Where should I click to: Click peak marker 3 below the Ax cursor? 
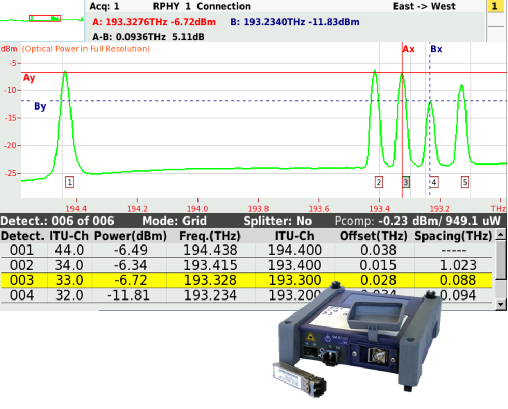tap(406, 182)
